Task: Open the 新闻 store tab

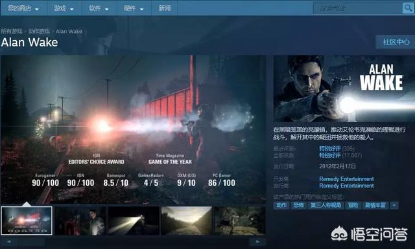Action: point(164,8)
